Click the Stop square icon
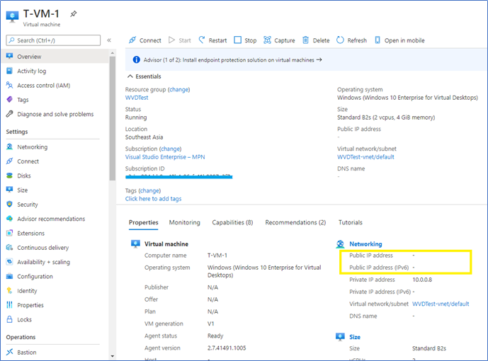This screenshot has height=361, width=488. click(237, 40)
